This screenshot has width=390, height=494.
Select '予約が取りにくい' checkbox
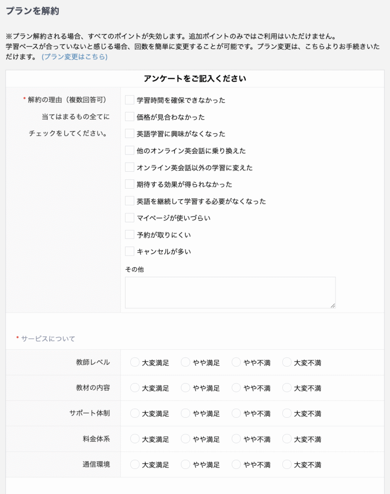tap(129, 234)
